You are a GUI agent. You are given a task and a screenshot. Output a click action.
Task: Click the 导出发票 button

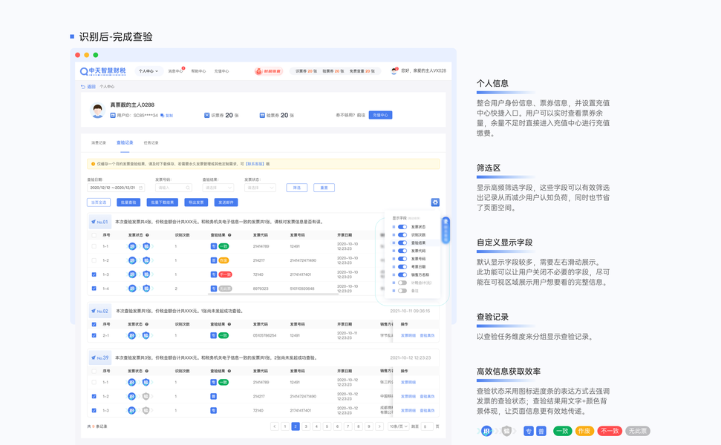pos(196,202)
